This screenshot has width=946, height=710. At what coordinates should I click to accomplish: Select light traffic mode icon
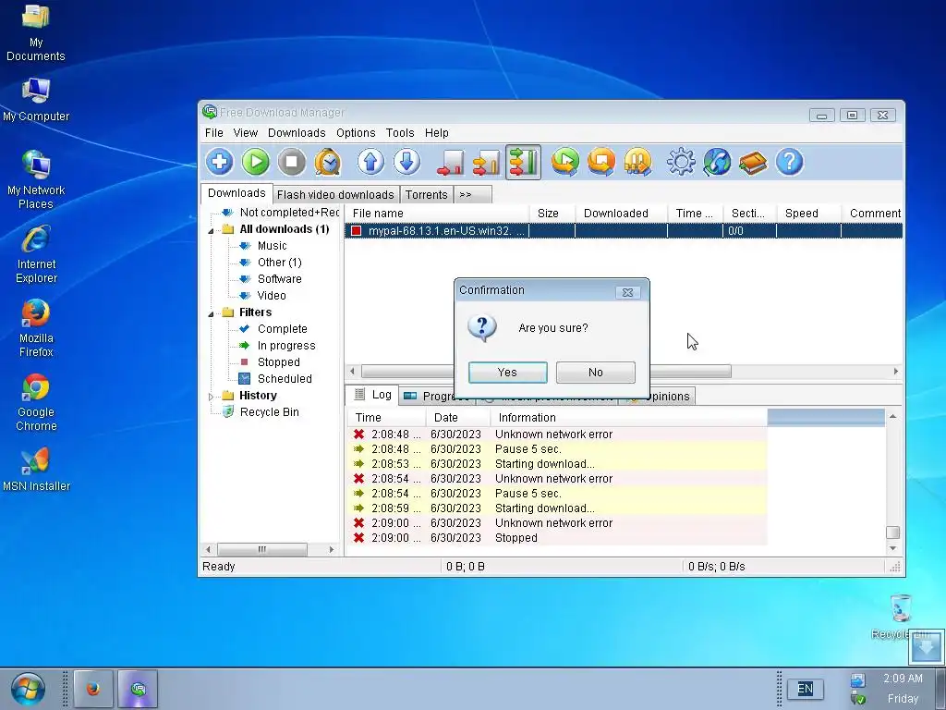point(451,162)
